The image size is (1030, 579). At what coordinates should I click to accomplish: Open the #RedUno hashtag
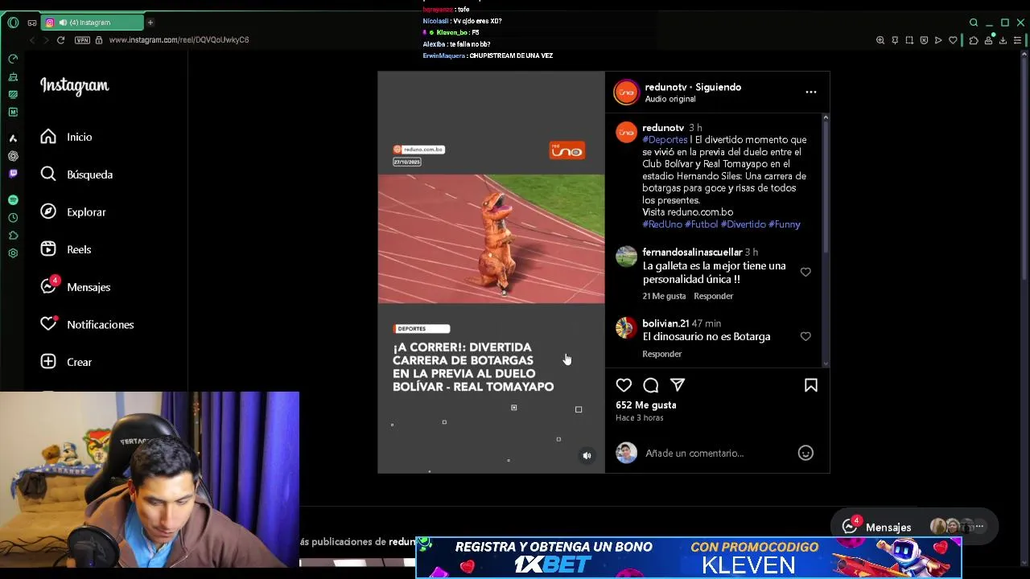[662, 224]
